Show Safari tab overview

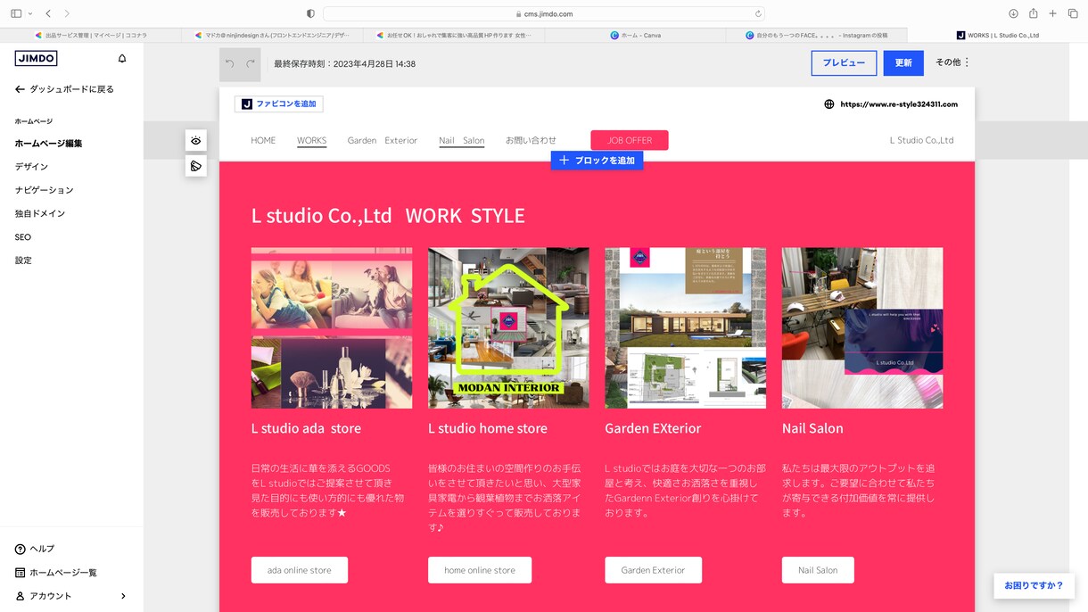[1073, 13]
